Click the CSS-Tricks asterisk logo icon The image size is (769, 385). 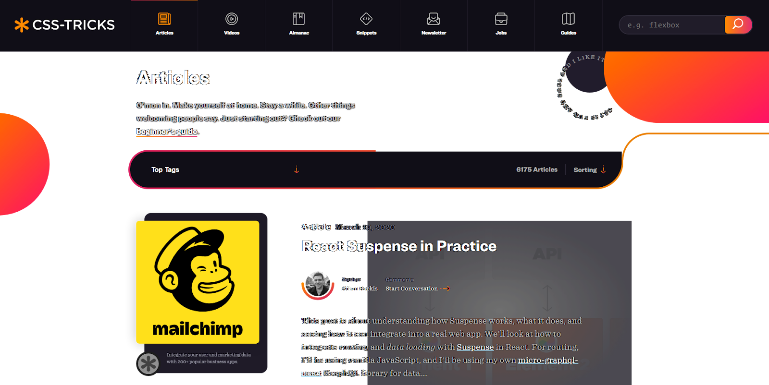(x=22, y=25)
